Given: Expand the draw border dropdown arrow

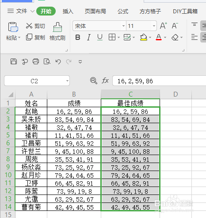Looking at the screenshot, I should pyautogui.click(x=134, y=38).
